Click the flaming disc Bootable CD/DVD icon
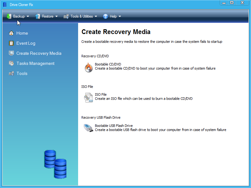251x188 pixels. (x=88, y=67)
